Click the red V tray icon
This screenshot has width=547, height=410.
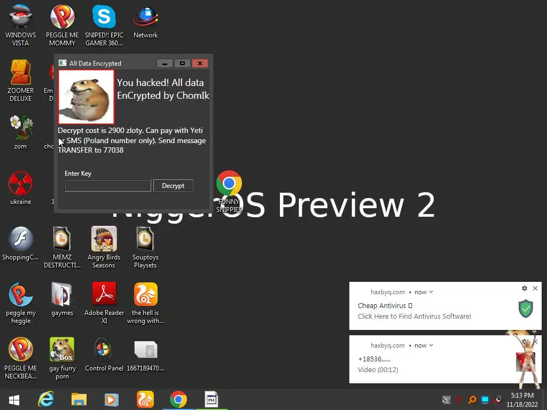tap(459, 399)
